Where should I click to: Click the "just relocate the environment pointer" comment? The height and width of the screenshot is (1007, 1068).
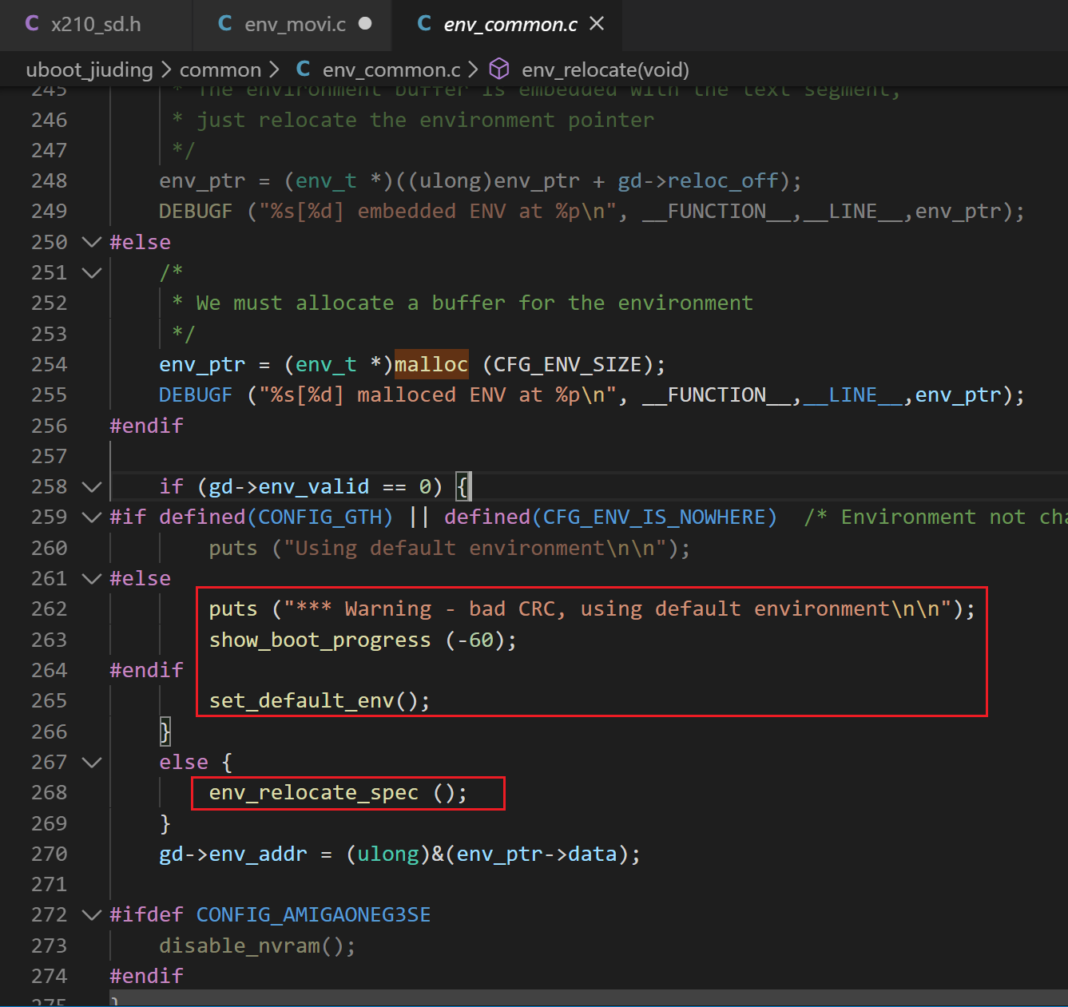point(413,121)
